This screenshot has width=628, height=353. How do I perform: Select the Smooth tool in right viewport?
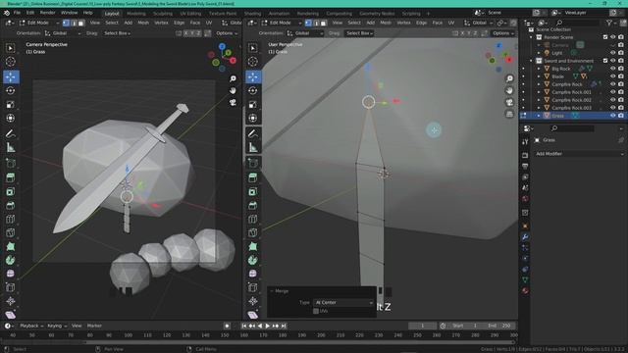point(253,274)
